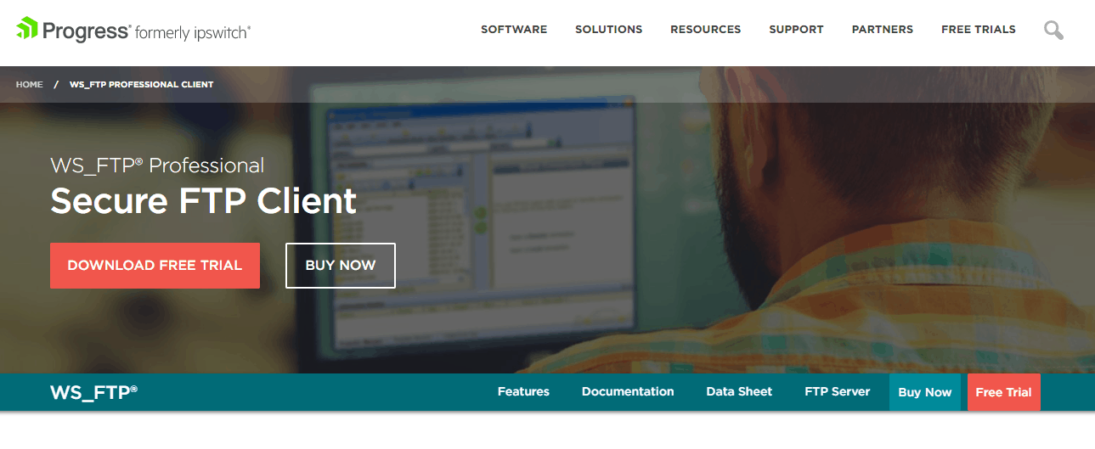Click the WS_FTP product bar title
The width and height of the screenshot is (1095, 449).
93,391
